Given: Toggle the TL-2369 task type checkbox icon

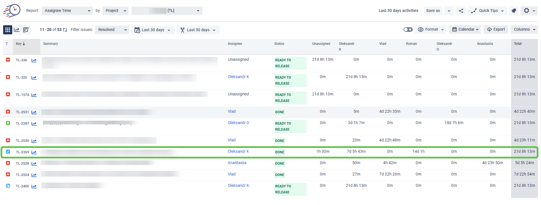Looking at the screenshot, I should [x=8, y=152].
